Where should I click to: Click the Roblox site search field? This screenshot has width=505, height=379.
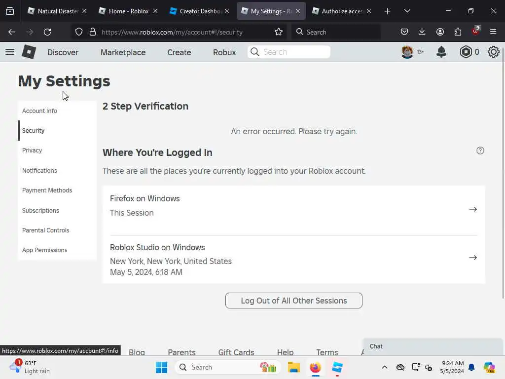coord(289,52)
